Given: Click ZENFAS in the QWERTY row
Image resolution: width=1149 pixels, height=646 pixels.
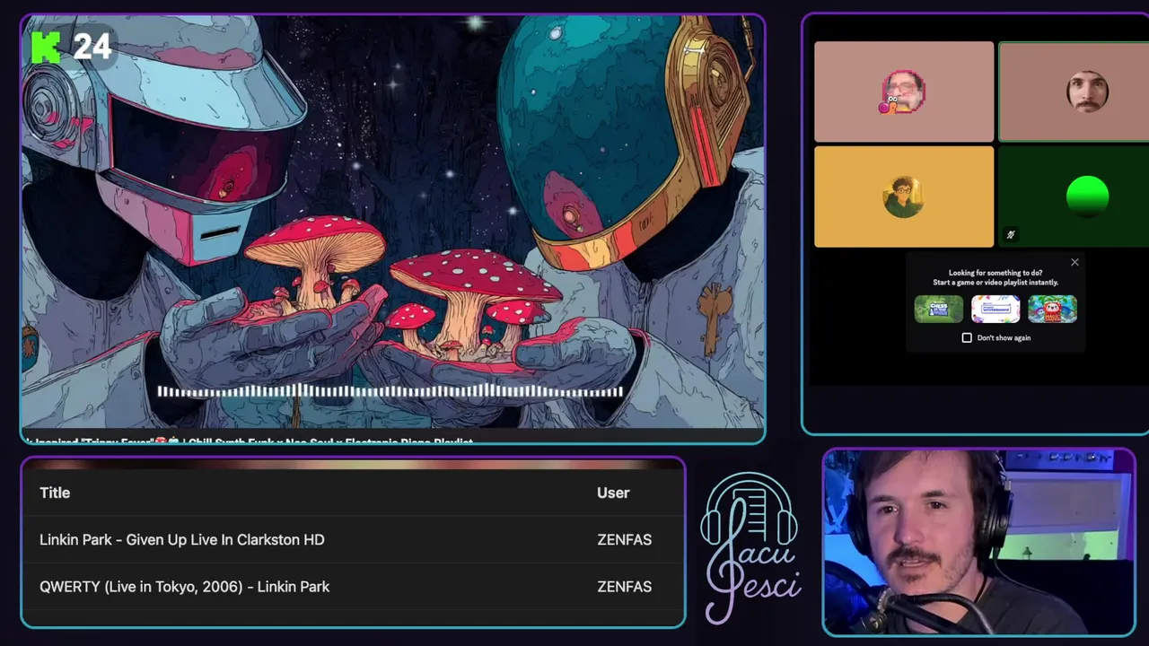Looking at the screenshot, I should point(624,586).
